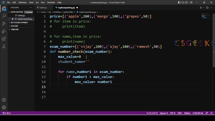Open run options dropdown arrow beside play
Viewport: 215px width, 121px height.
tap(204, 8)
